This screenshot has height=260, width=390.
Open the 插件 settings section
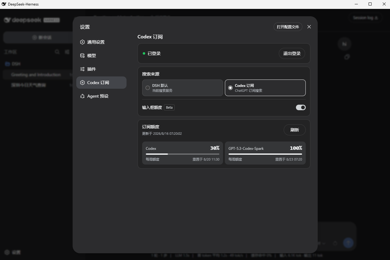click(x=101, y=69)
